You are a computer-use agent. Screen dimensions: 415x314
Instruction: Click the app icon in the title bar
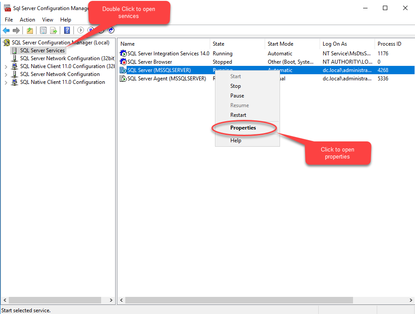pos(7,8)
